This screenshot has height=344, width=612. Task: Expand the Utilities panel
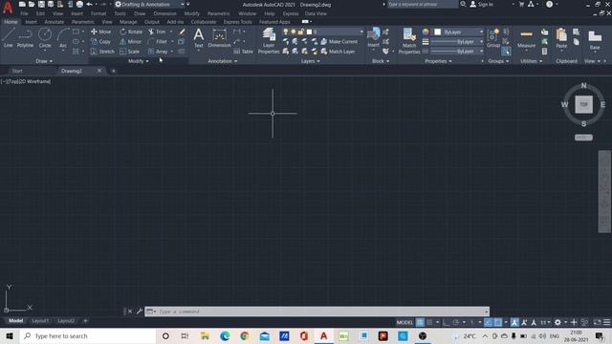[x=532, y=61]
